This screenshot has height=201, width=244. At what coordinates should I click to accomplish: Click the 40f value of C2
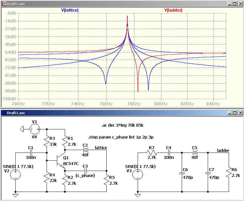tap(85, 155)
